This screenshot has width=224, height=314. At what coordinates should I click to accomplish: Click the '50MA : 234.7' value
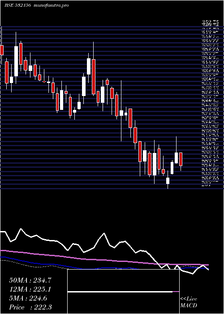pyautogui.click(x=30, y=280)
